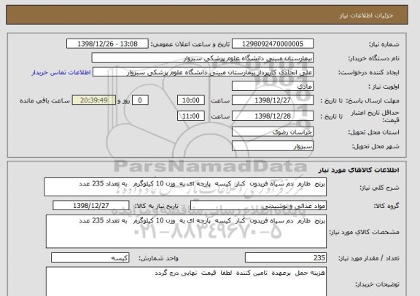Click the price validity date 1398/12/28 field
The image size is (420, 296).
(273, 116)
